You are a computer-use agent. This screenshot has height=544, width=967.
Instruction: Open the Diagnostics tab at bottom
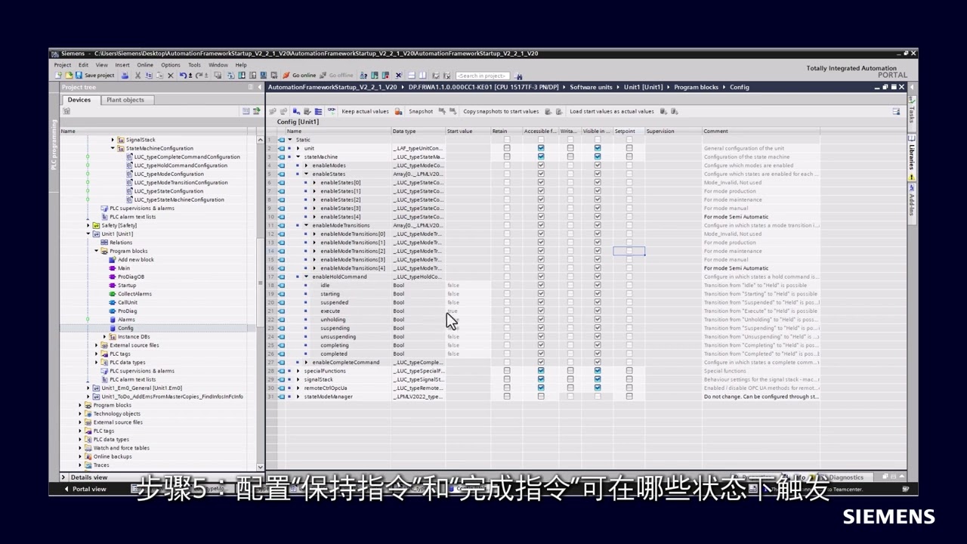[846, 478]
